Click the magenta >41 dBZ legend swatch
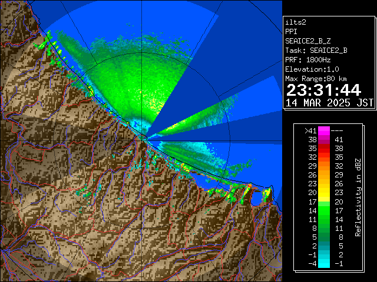 point(324,130)
